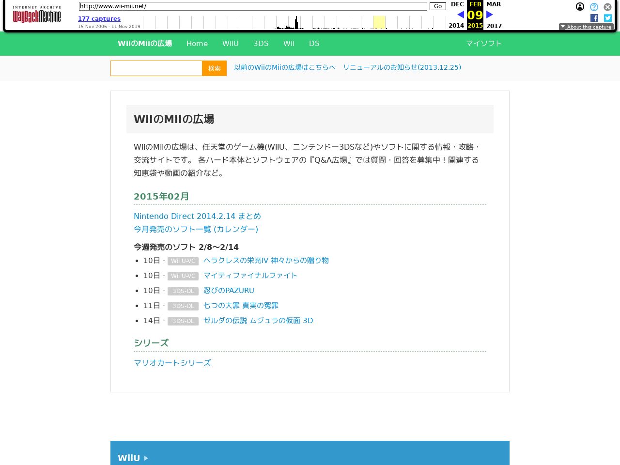The width and height of the screenshot is (620, 465).
Task: Click Wii U-VC tag beside ヘラクレスの栄光IV
Action: click(183, 261)
